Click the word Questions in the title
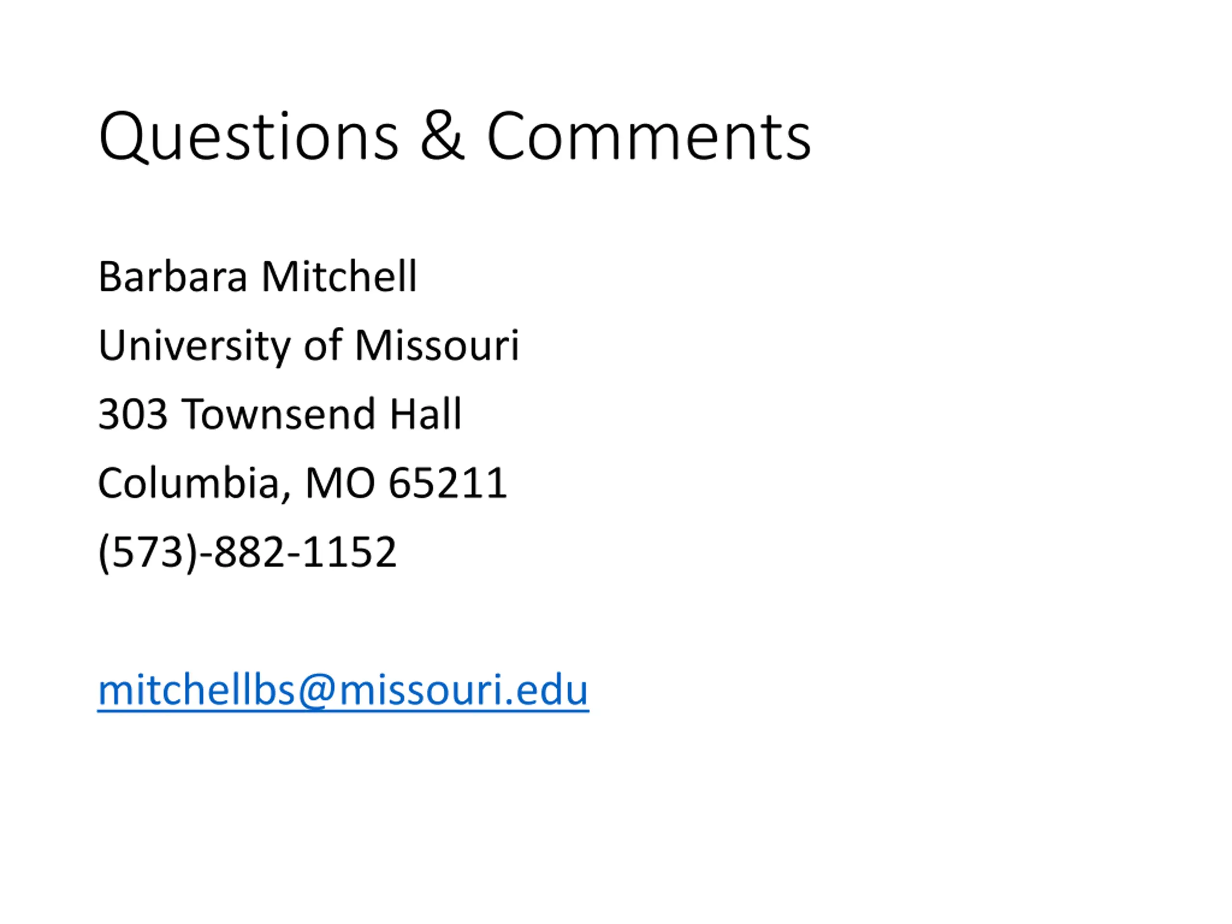Screen dimensions: 1232x924 coord(248,137)
